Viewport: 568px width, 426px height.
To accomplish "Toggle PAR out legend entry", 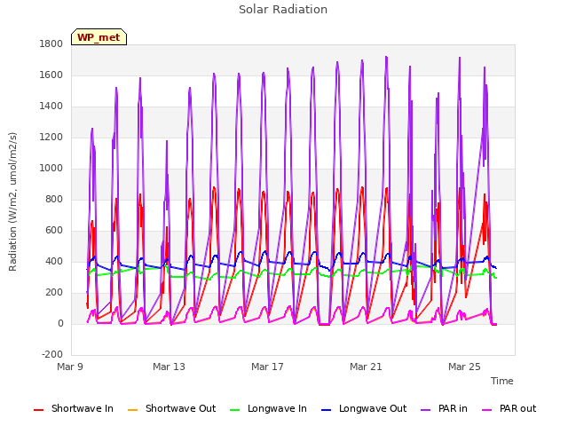I will pos(509,408).
